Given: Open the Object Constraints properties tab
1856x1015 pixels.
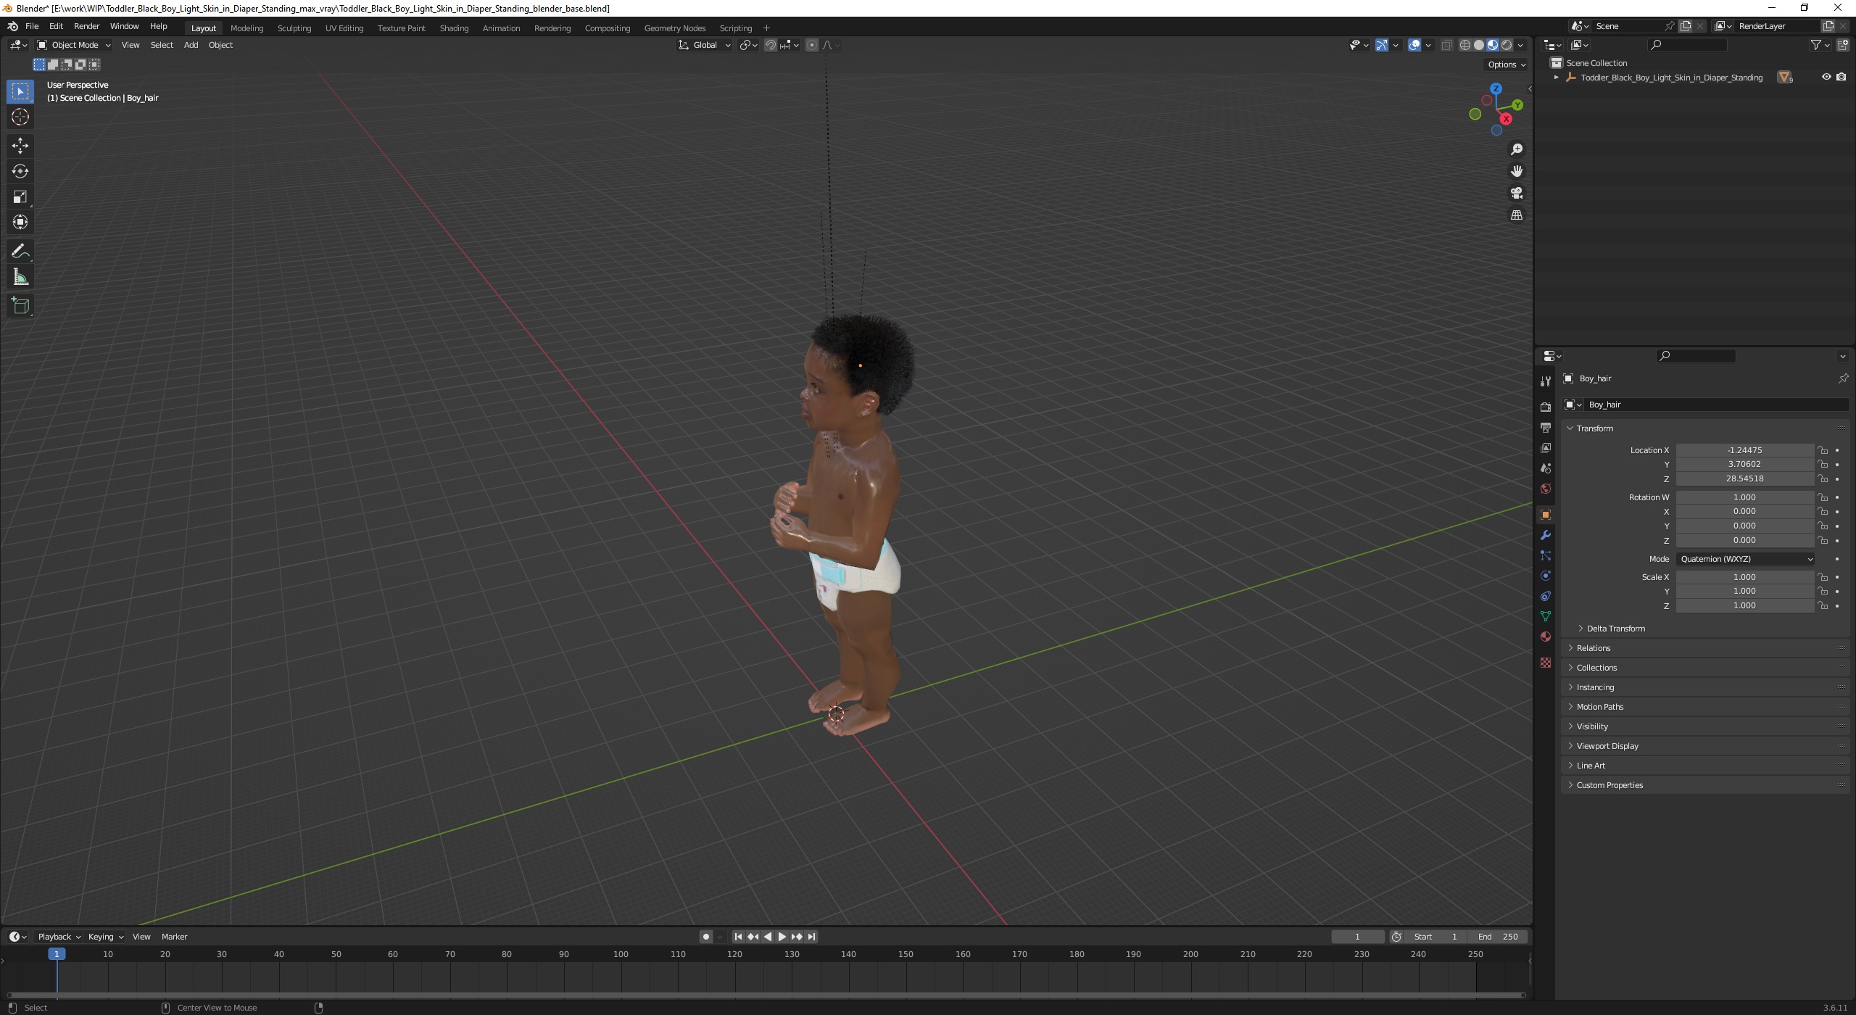Looking at the screenshot, I should [x=1545, y=596].
